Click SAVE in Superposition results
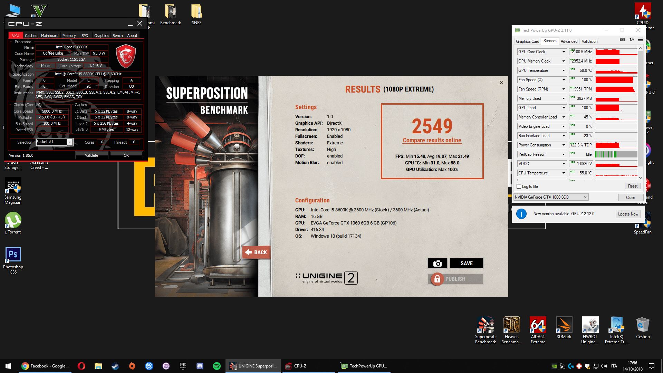This screenshot has height=373, width=663. 467,264
